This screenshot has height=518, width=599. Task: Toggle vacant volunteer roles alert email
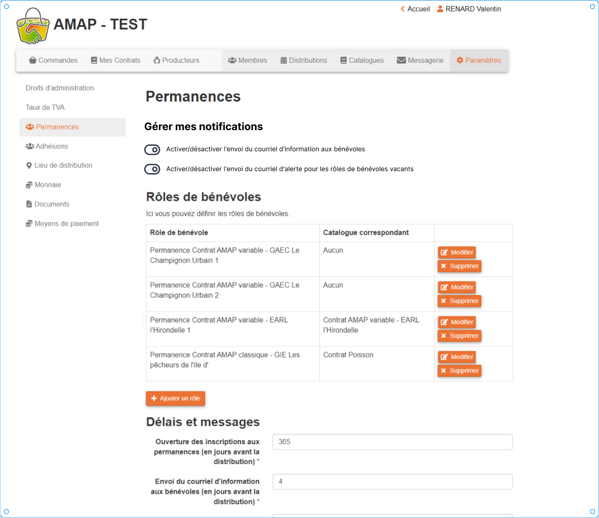pyautogui.click(x=152, y=169)
